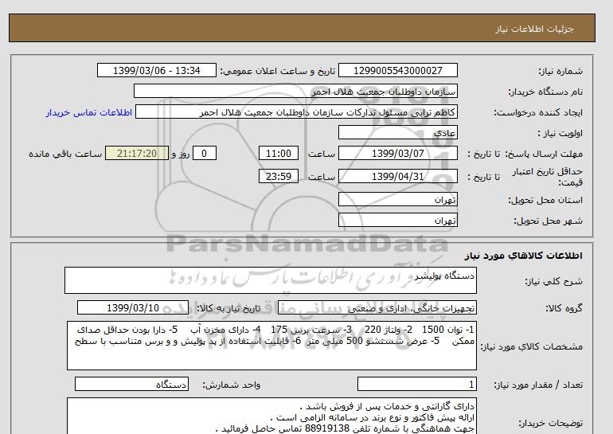Screen dimensions: 613x434
Task: Click the واحد شمارش label
Action: [231, 385]
